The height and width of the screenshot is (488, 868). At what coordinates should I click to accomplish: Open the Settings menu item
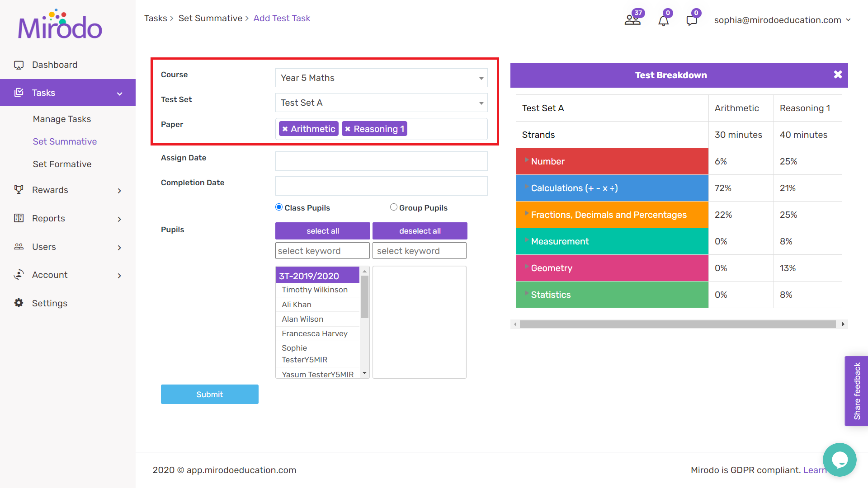coord(50,303)
